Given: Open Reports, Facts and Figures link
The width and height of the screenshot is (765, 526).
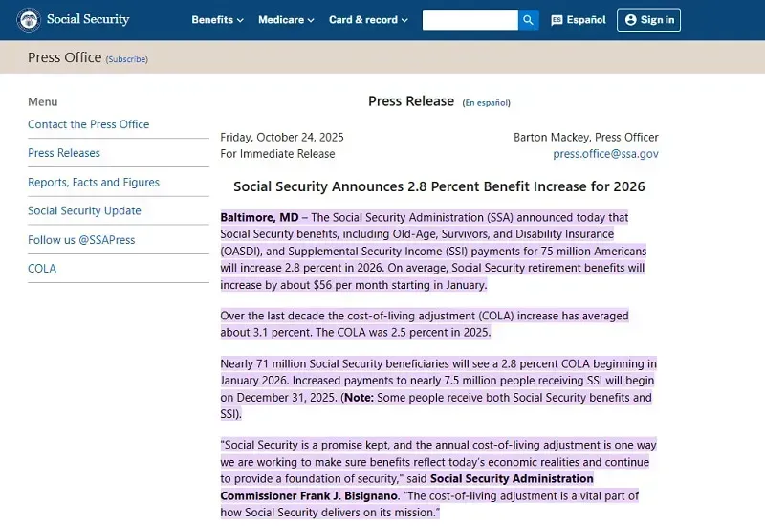Looking at the screenshot, I should tap(94, 182).
